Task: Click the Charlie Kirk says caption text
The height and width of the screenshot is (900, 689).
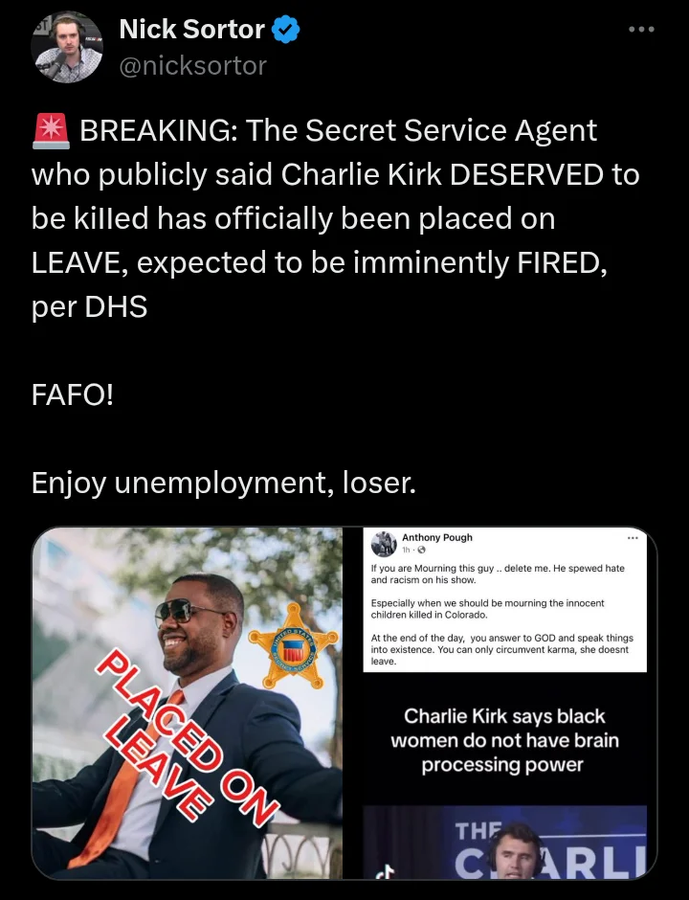Action: coord(504,740)
